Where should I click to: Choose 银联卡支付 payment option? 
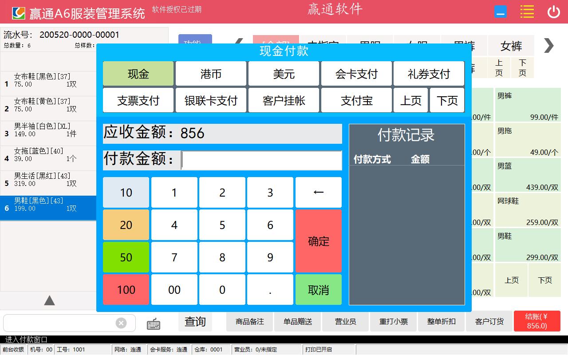point(211,100)
